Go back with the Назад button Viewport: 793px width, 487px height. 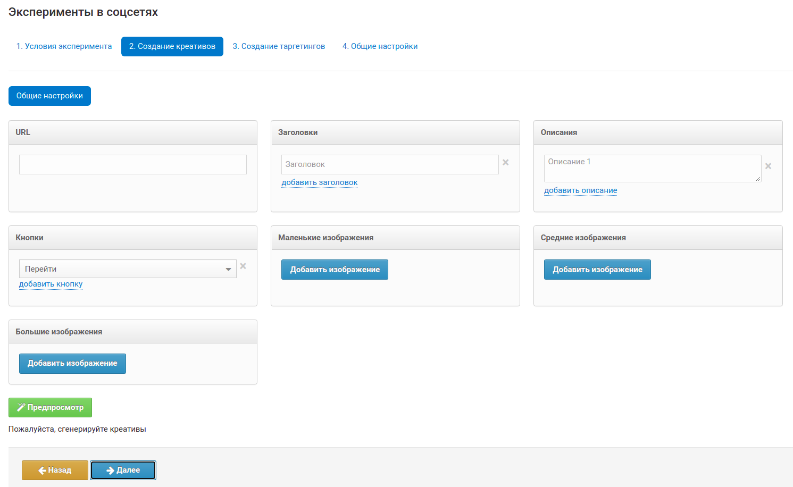55,470
